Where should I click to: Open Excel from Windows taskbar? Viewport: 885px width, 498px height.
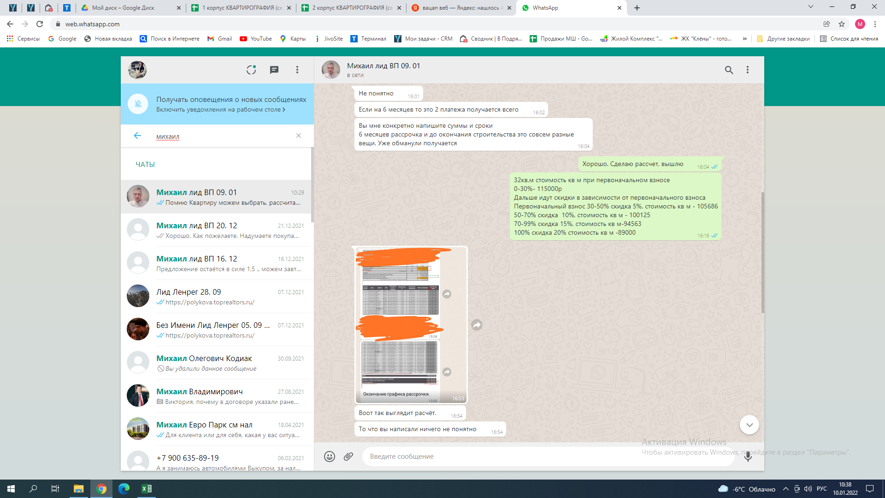point(147,489)
